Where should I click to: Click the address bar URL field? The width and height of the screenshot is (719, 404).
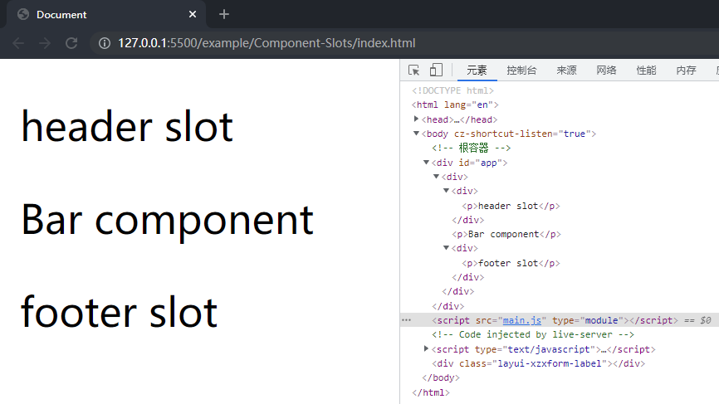(267, 43)
